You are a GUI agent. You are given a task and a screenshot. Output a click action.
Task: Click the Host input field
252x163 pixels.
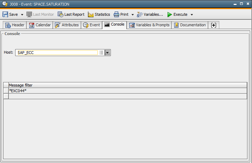56,53
